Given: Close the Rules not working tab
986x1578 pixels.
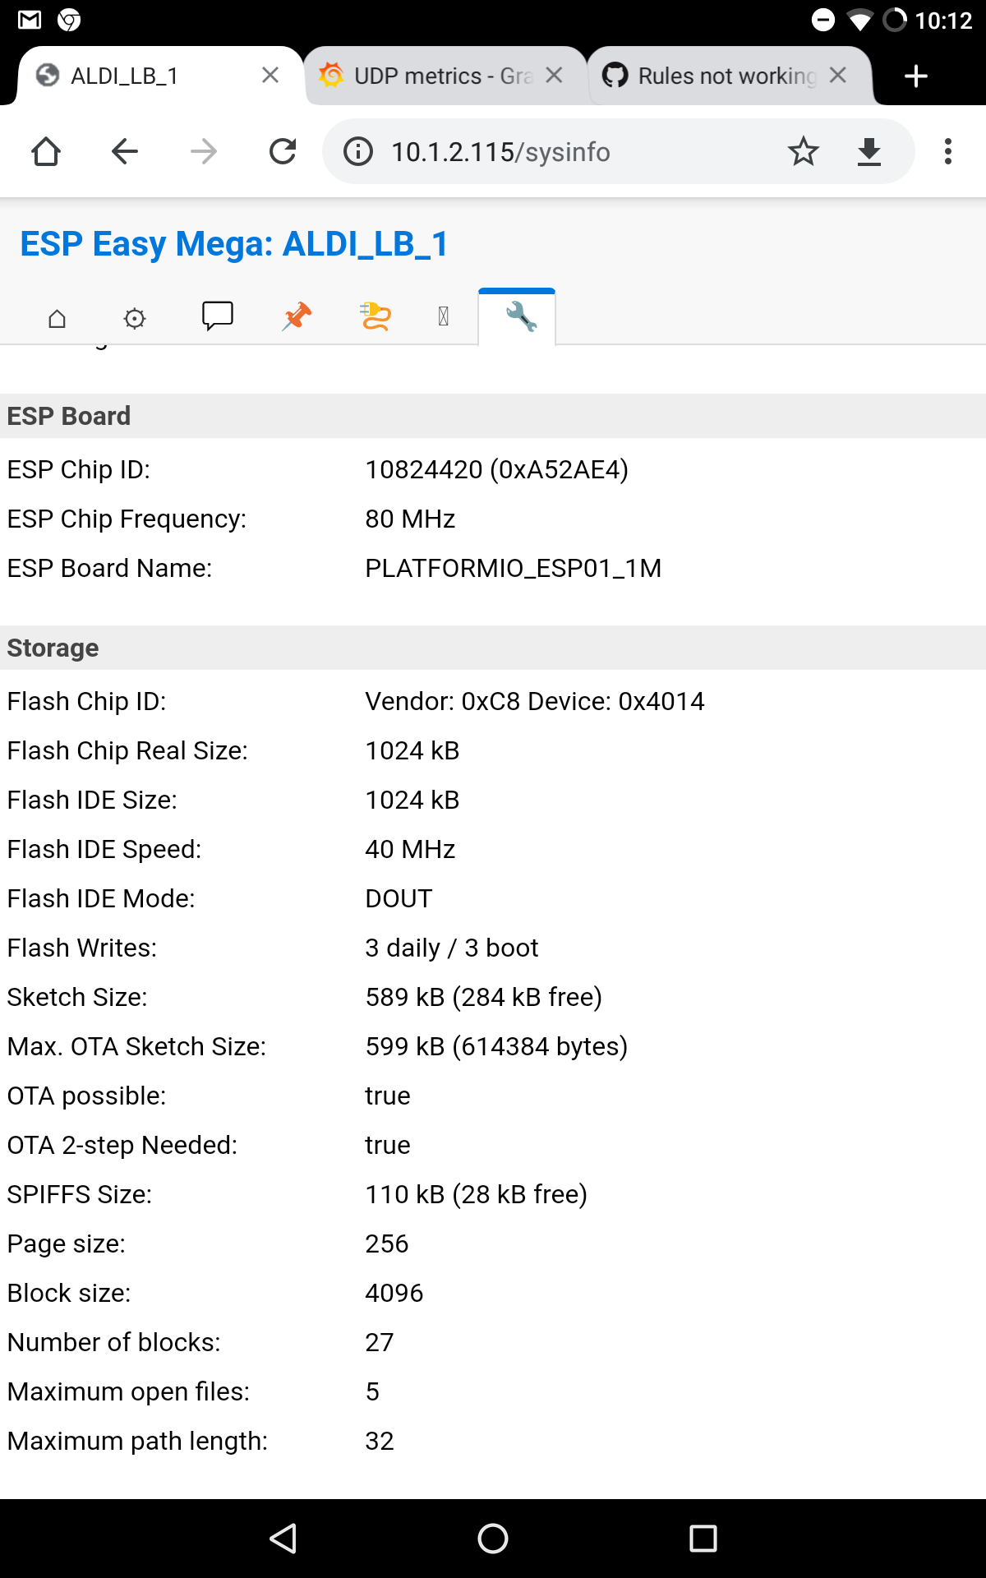Looking at the screenshot, I should point(838,76).
